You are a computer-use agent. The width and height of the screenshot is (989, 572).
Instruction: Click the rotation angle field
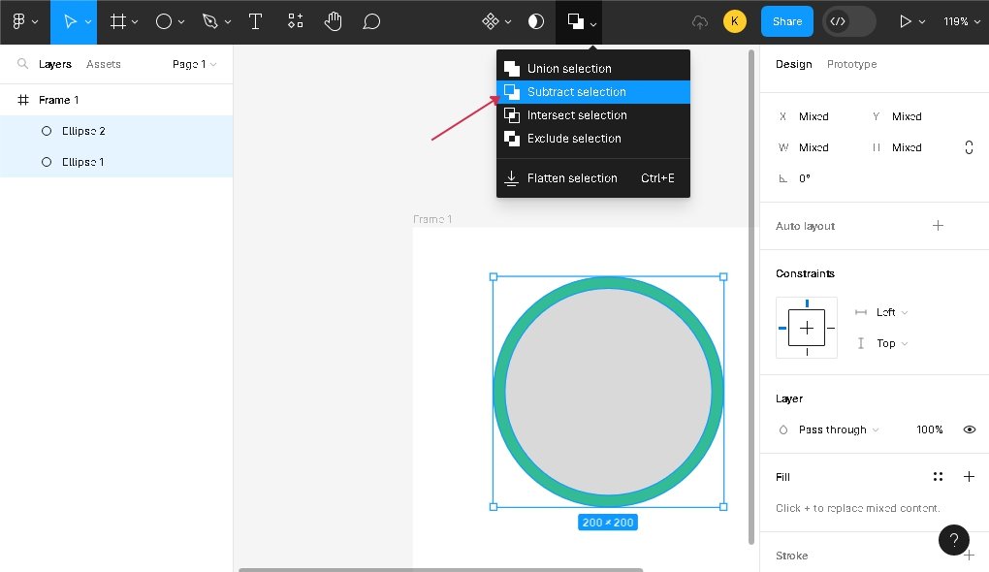(x=814, y=177)
